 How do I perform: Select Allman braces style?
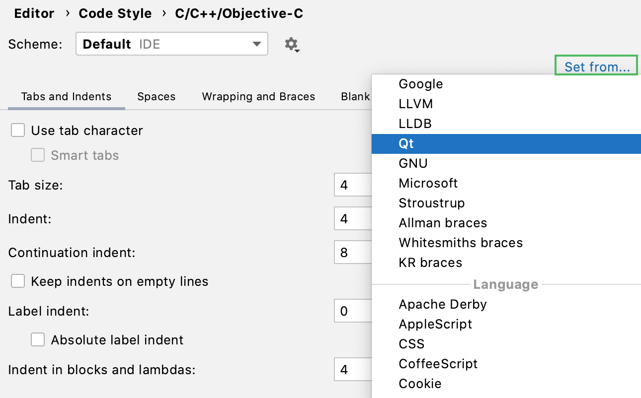(x=506, y=223)
